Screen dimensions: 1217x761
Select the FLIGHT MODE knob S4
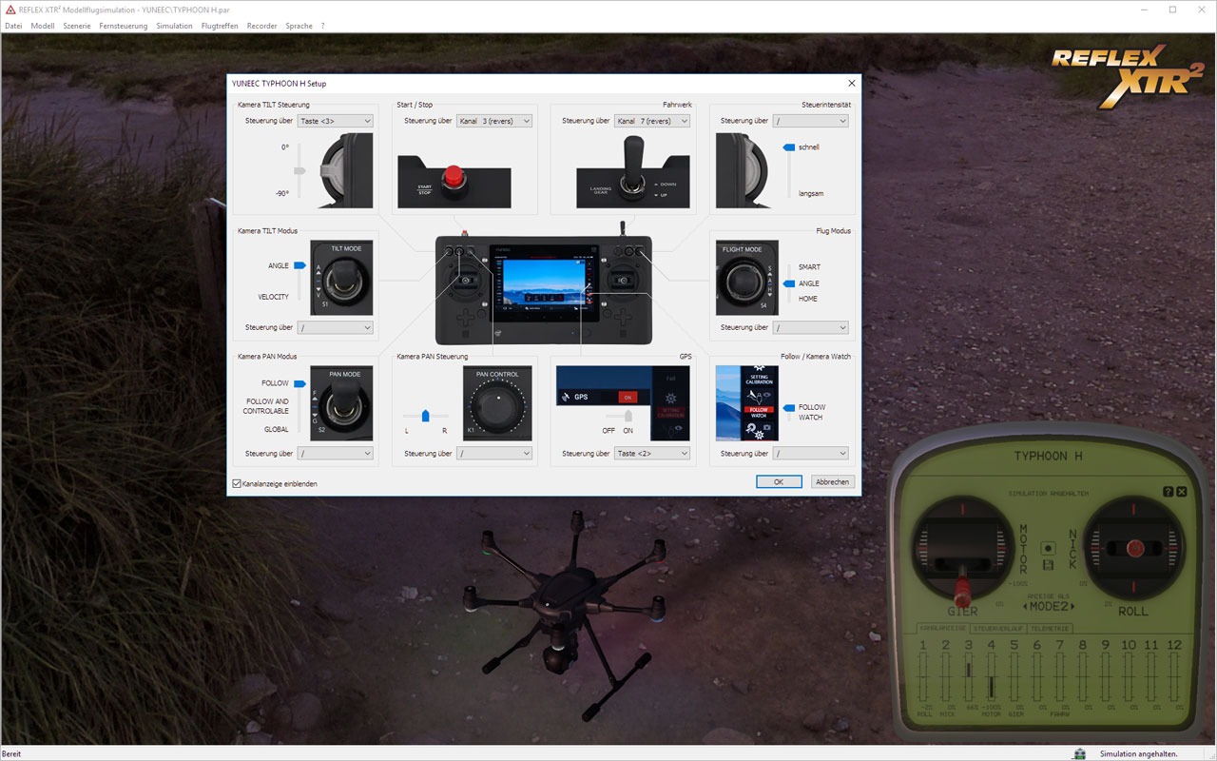745,278
